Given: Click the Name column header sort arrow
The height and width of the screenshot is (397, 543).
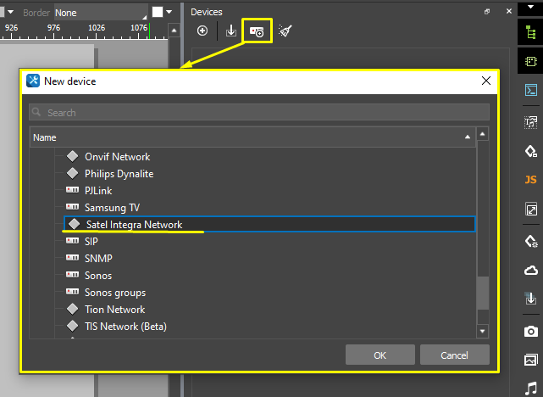Looking at the screenshot, I should pyautogui.click(x=467, y=137).
